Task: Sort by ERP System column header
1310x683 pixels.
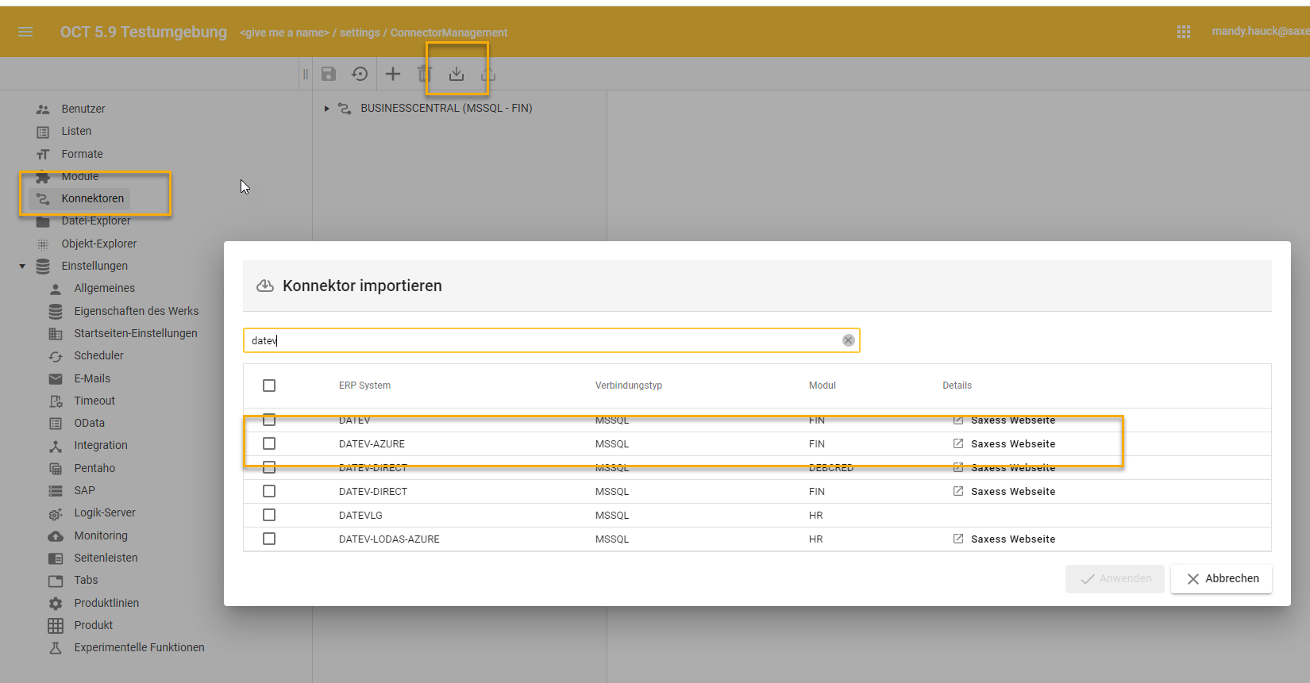Action: point(364,386)
